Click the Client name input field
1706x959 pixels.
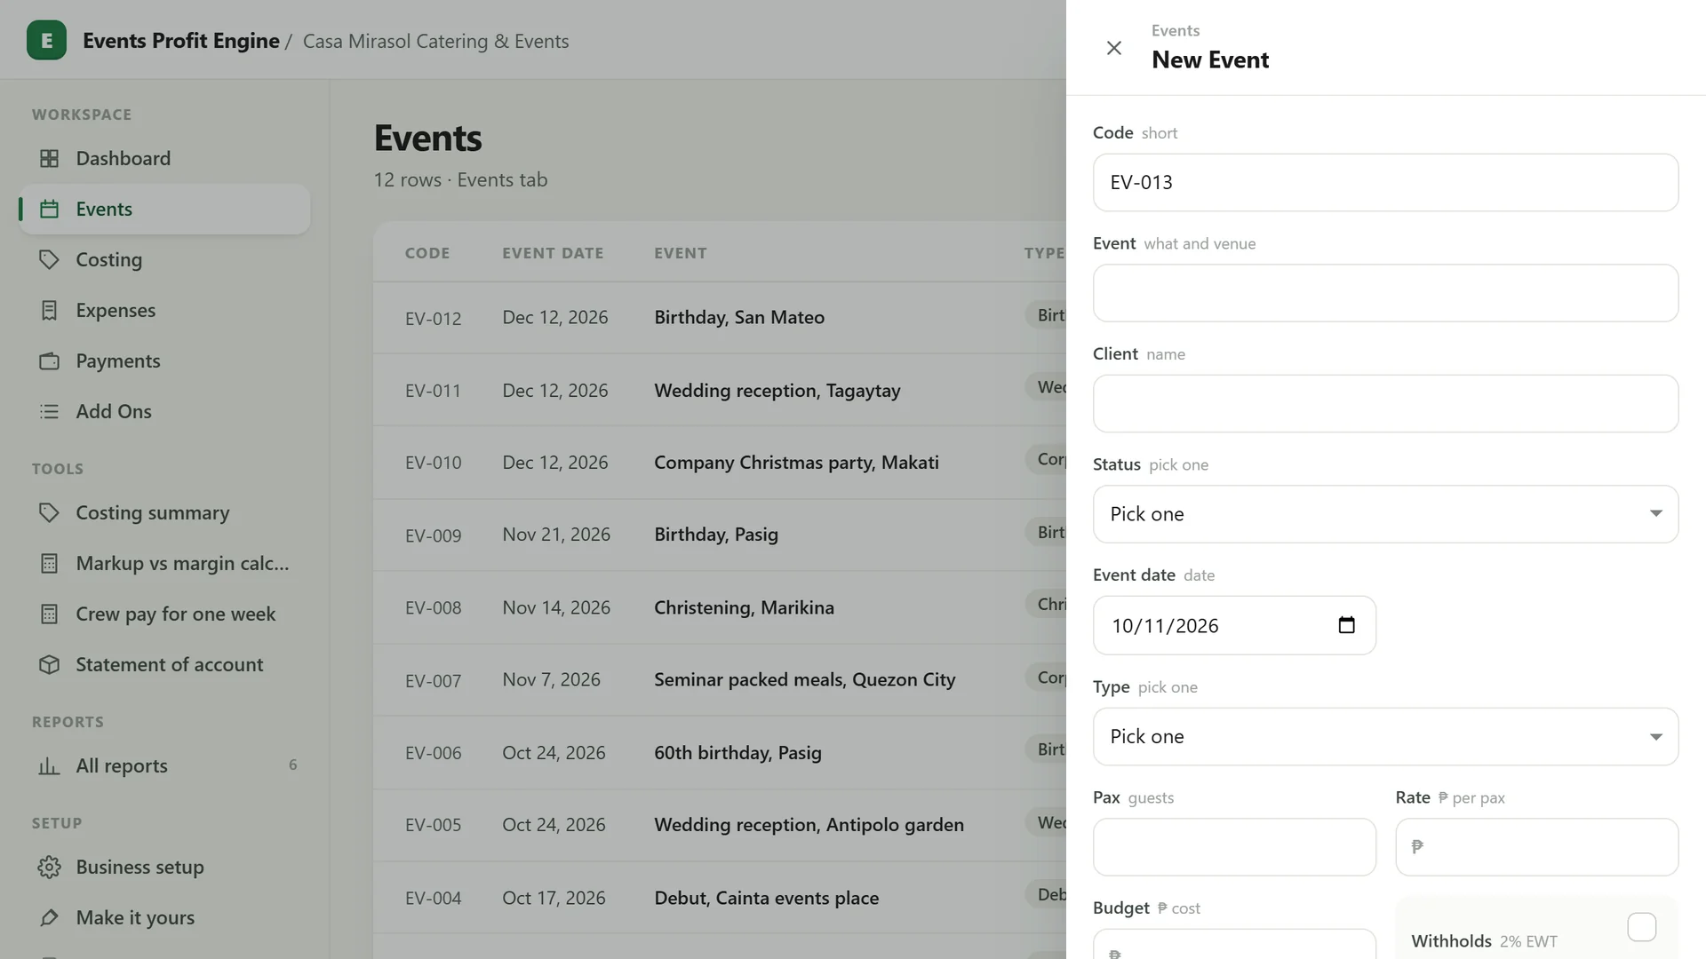point(1385,403)
